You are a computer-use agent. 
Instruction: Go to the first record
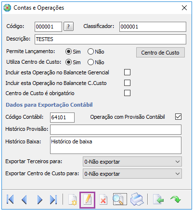10,200
